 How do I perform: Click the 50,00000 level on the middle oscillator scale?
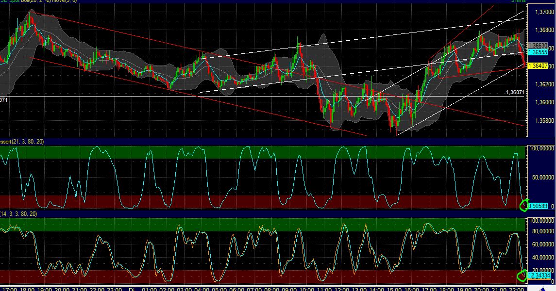[x=543, y=178]
